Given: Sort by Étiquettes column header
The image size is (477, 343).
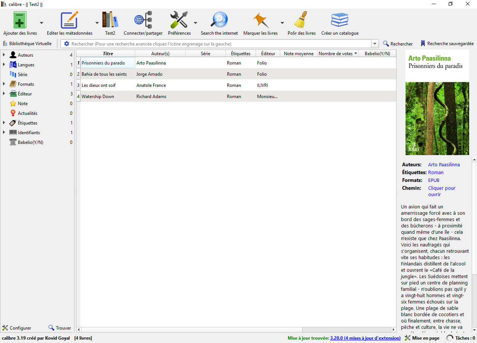Looking at the screenshot, I should click(x=241, y=54).
